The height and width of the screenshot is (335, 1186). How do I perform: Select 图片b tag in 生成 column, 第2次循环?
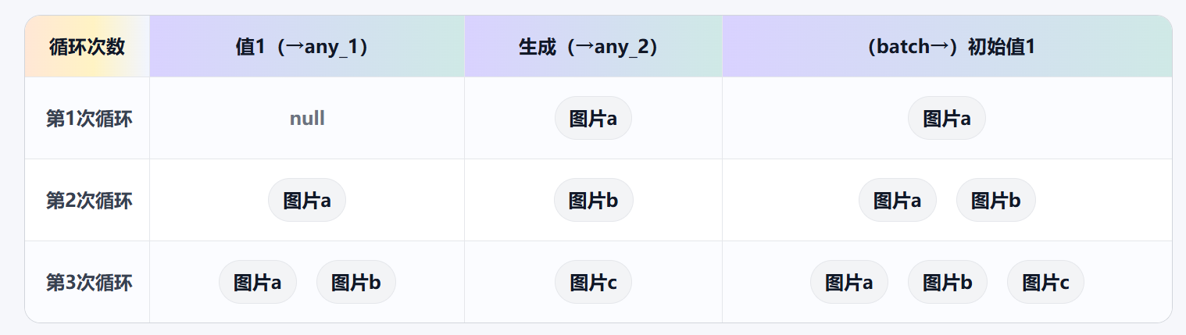point(593,201)
